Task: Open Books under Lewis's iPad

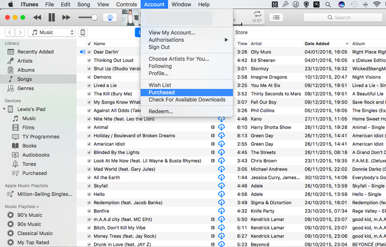Action: point(29,146)
